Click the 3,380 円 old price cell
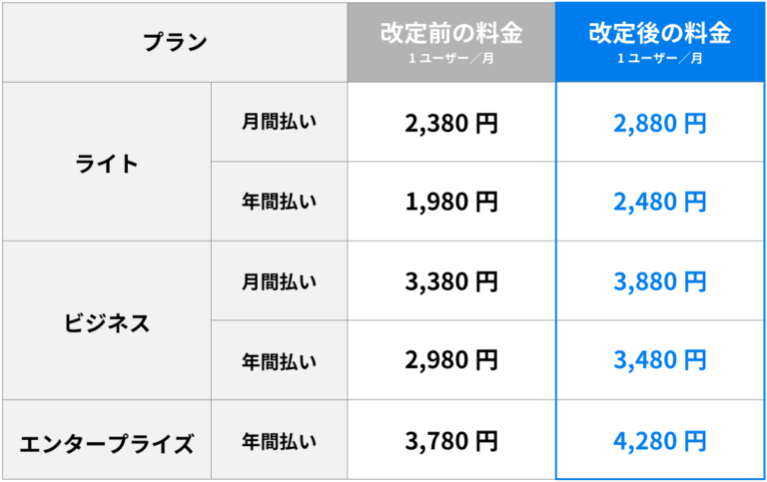Image resolution: width=767 pixels, height=482 pixels. [x=451, y=282]
